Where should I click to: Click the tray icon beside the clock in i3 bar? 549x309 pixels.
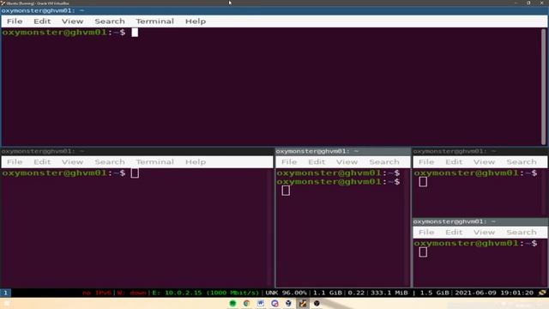[542, 293]
